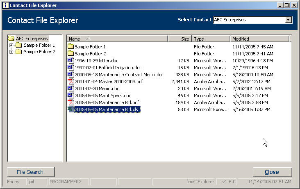Open the Select Contact dropdown arrow

(x=288, y=20)
